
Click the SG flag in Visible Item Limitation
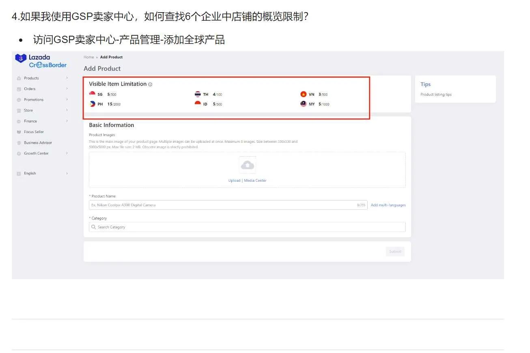[x=93, y=94]
